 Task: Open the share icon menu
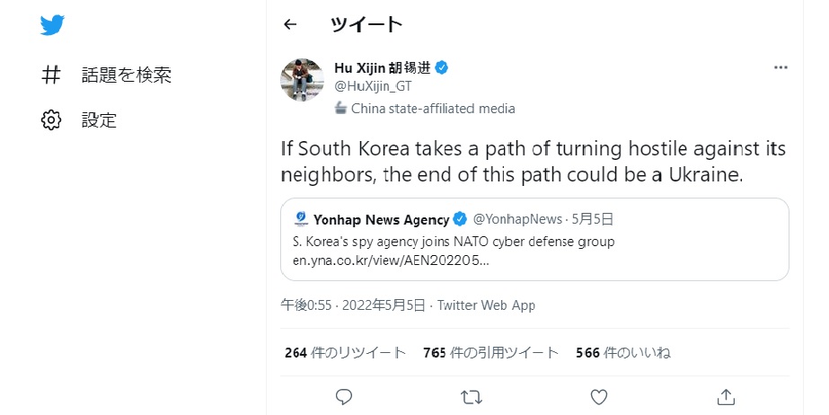point(727,396)
